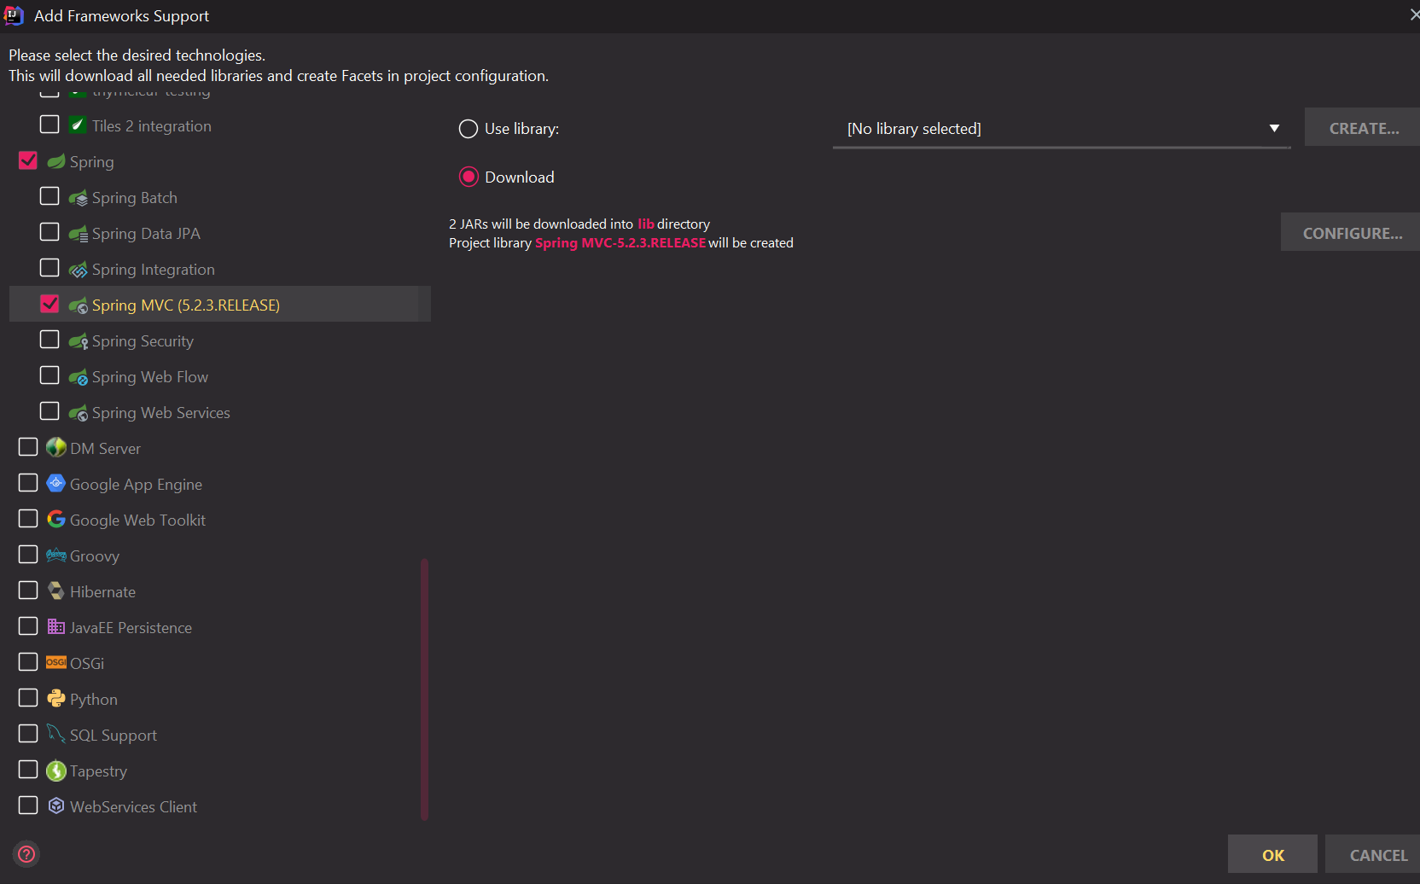Select the Use library radio button

coord(468,129)
